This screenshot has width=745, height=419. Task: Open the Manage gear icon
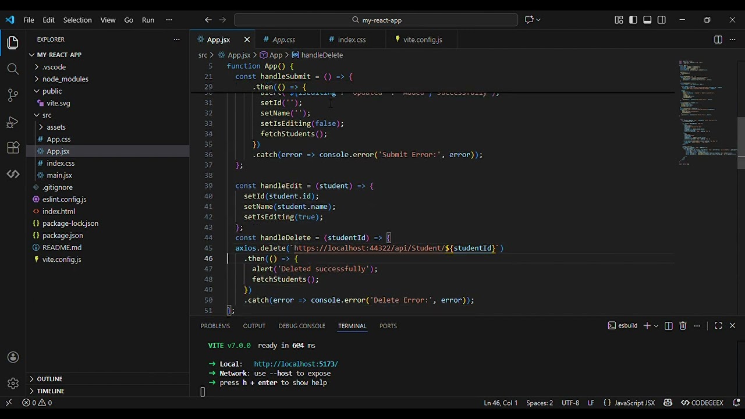tap(13, 384)
